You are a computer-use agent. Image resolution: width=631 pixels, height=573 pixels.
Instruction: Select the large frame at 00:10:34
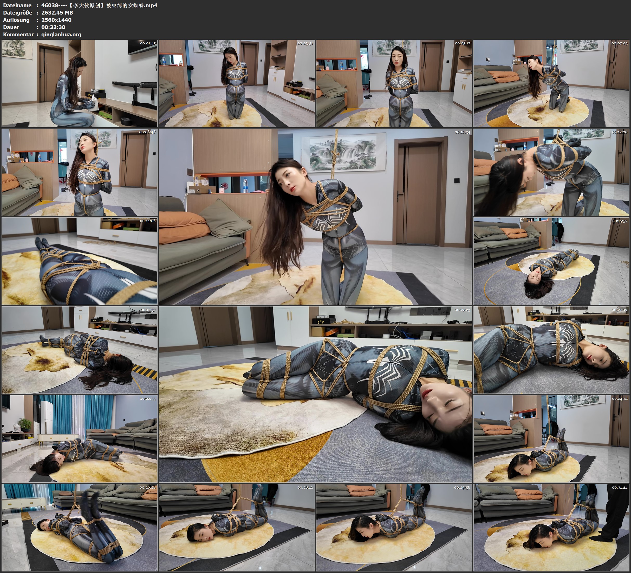316,216
